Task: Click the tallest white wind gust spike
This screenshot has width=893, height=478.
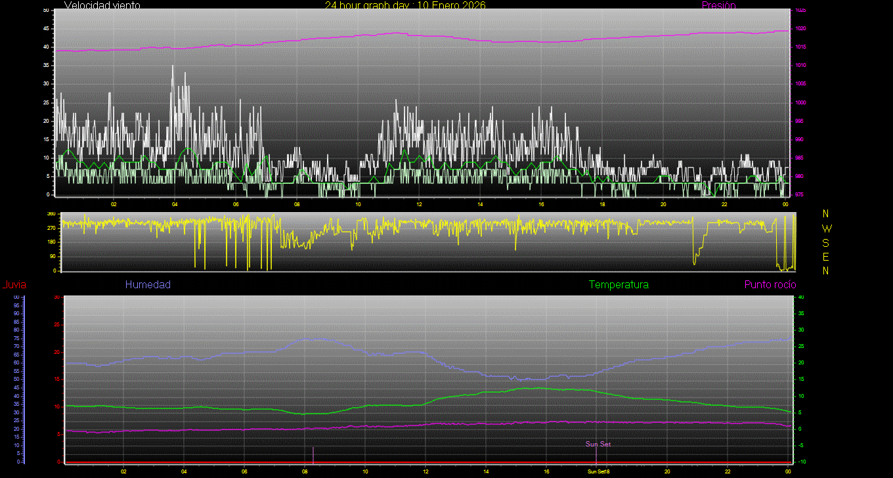Action: click(173, 66)
